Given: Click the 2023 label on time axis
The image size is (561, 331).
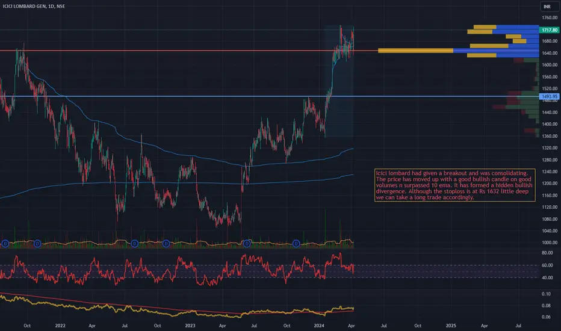Looking at the screenshot, I should point(190,326).
